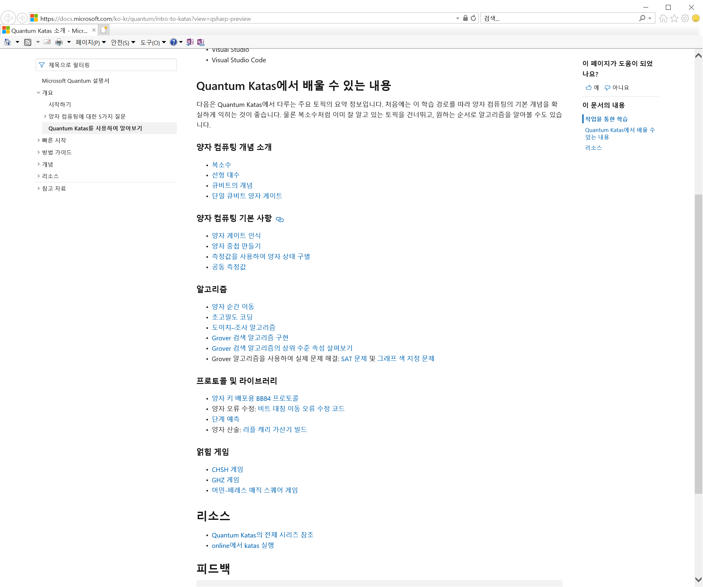Open the CHSH 게임 link
This screenshot has height=587, width=703.
point(227,470)
